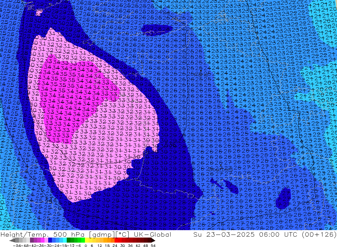Click the '-6' legend value
This screenshot has width=337, height=247.
78,246
